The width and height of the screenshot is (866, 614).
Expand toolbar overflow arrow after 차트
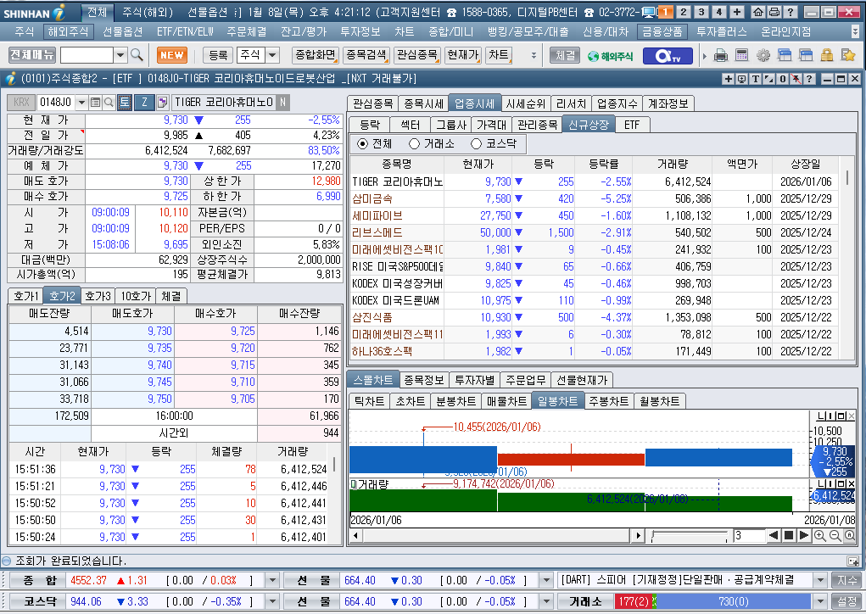[534, 55]
